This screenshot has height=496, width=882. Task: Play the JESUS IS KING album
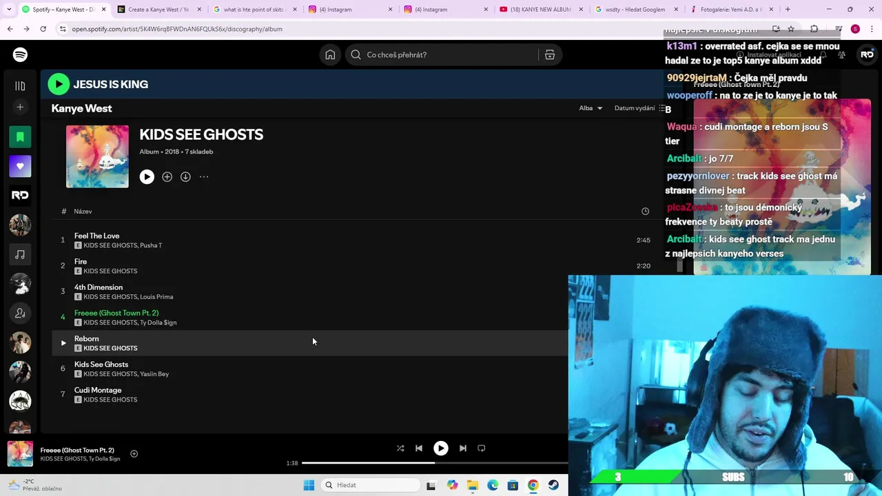[x=59, y=84]
